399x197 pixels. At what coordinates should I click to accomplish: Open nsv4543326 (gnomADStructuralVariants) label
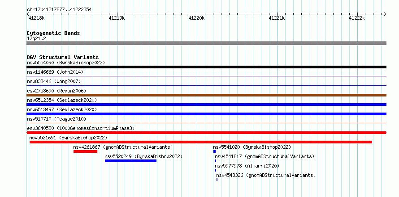[266, 175]
